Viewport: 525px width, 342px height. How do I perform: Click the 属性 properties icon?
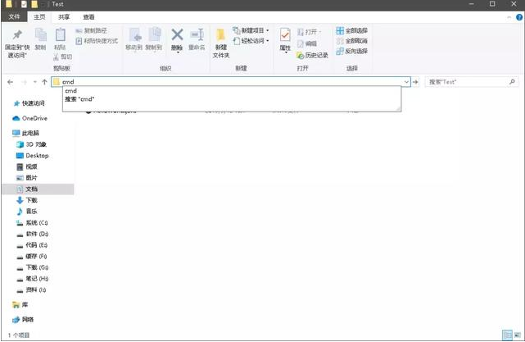pos(285,36)
